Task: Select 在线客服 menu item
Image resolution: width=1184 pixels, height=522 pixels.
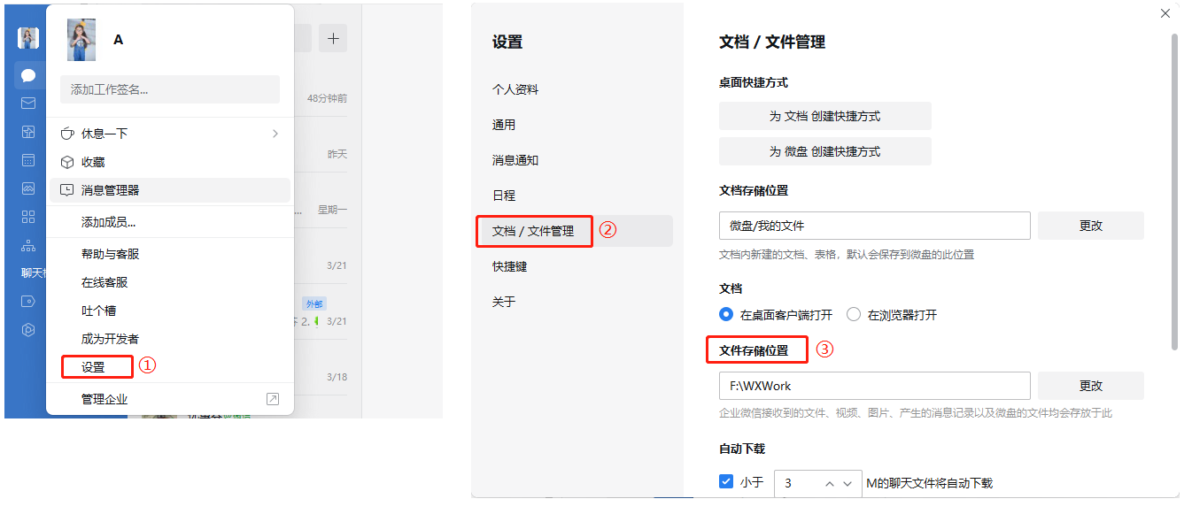Action: point(169,282)
